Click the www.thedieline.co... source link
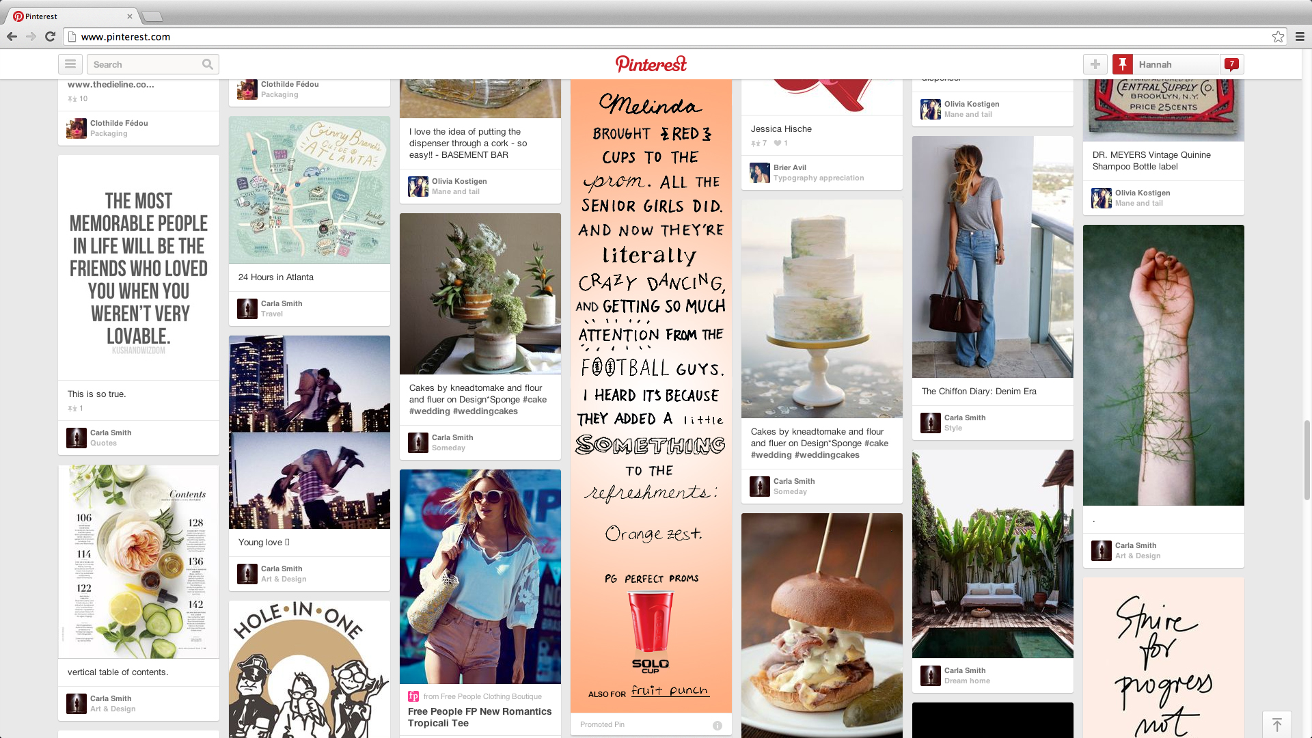This screenshot has height=738, width=1312. pos(111,85)
